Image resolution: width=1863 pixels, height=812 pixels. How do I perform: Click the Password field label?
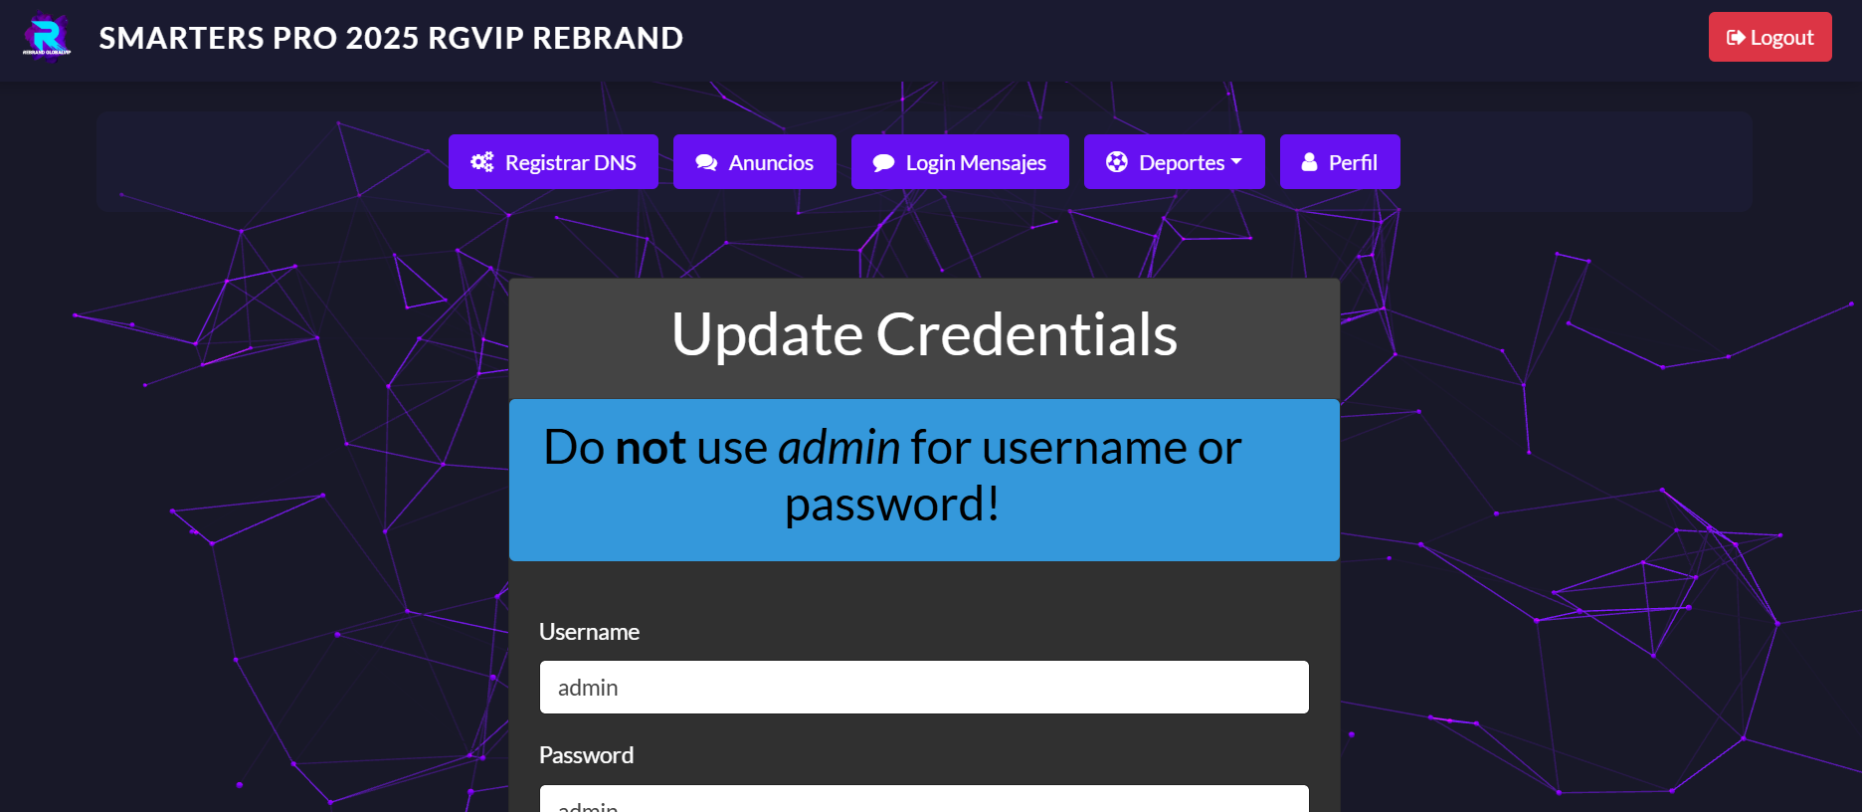[x=586, y=755]
